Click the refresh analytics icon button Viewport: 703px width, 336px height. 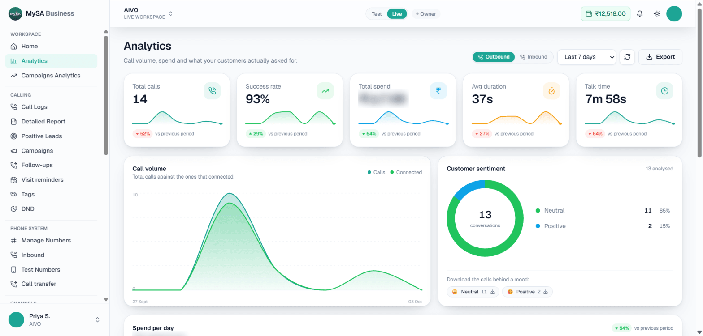pos(627,57)
